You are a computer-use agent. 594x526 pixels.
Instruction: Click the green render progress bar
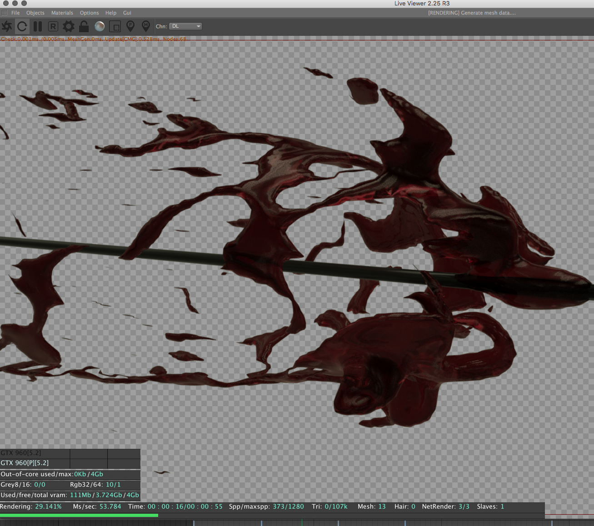coord(79,515)
